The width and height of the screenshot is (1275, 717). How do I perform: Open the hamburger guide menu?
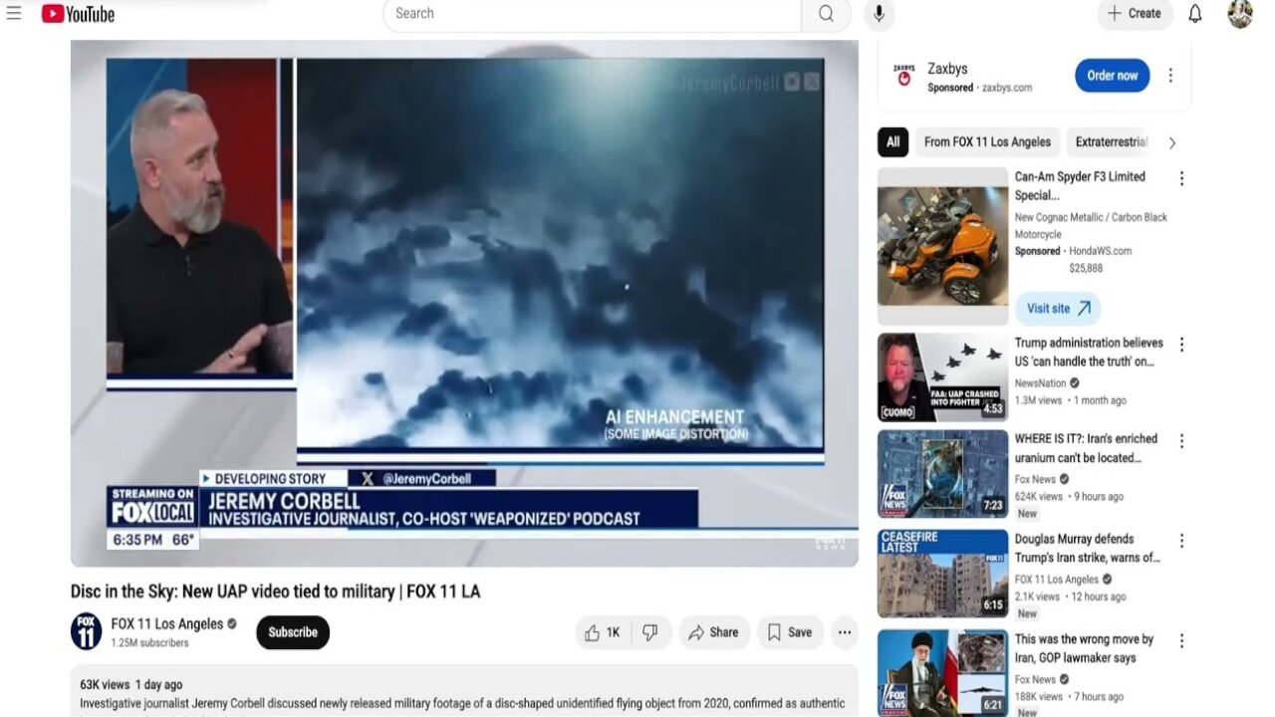pos(14,14)
